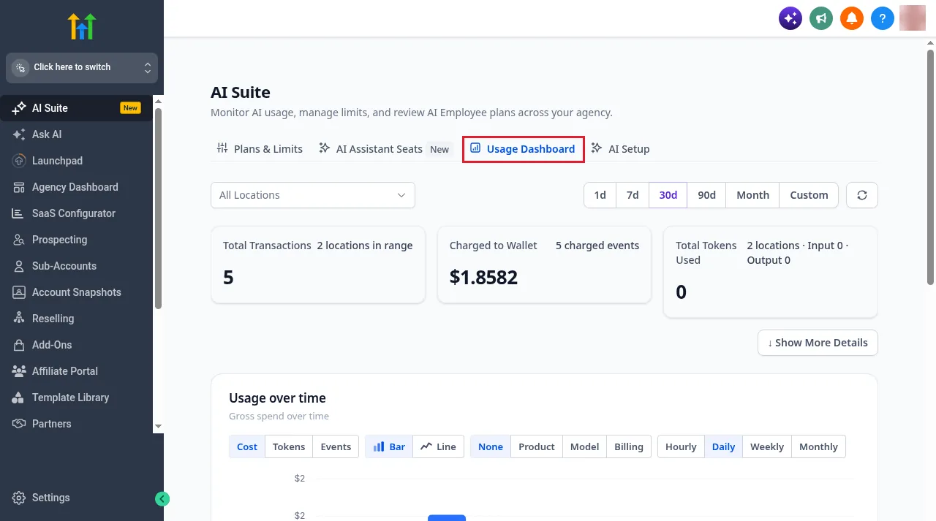Open Agency Dashboard in sidebar

(x=76, y=187)
